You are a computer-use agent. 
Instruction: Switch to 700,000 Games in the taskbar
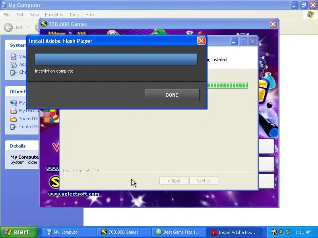pos(124,232)
